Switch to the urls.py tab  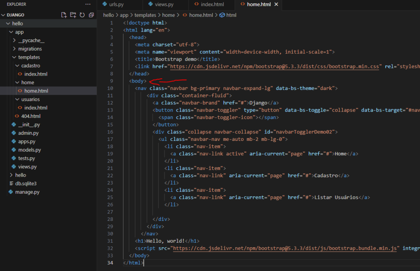(116, 5)
